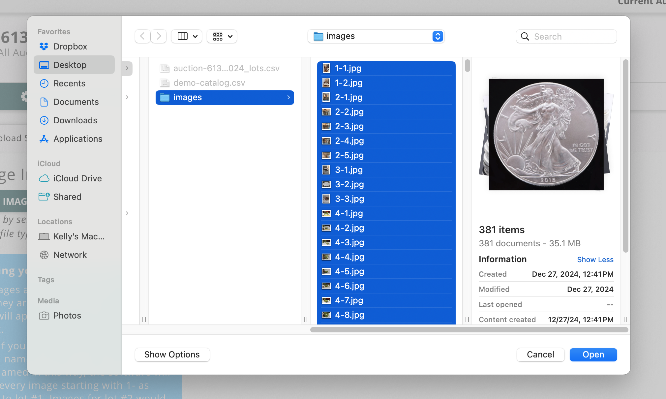The width and height of the screenshot is (666, 399).
Task: Select iCloud Drive in the sidebar
Action: [77, 178]
